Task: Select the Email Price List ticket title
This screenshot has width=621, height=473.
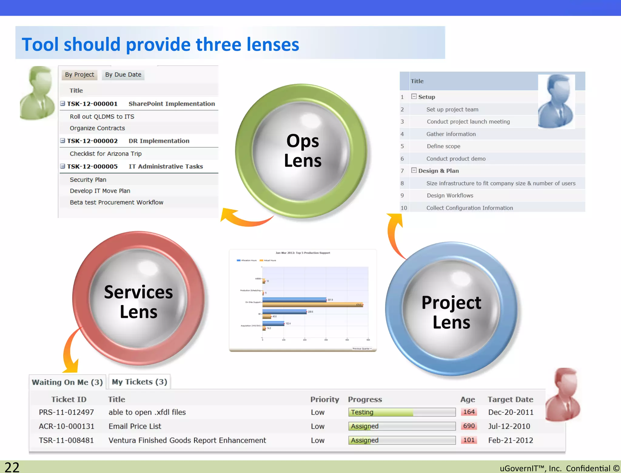Action: [x=135, y=426]
